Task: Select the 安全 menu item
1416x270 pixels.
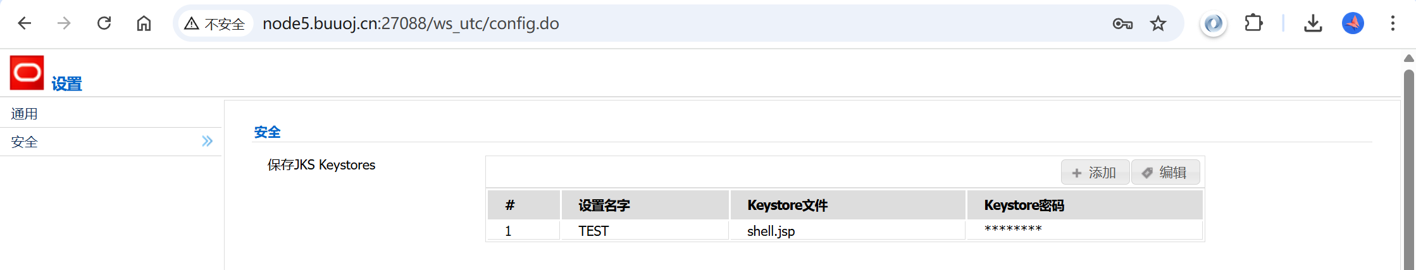Action: coord(25,142)
